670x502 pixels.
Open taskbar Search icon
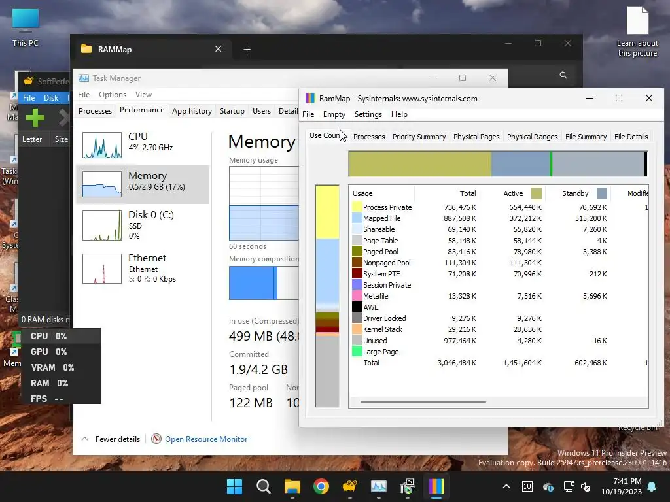263,486
